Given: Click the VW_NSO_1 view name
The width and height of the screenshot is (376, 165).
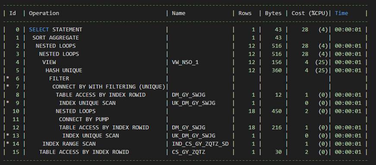Looking at the screenshot, I should click(185, 62).
